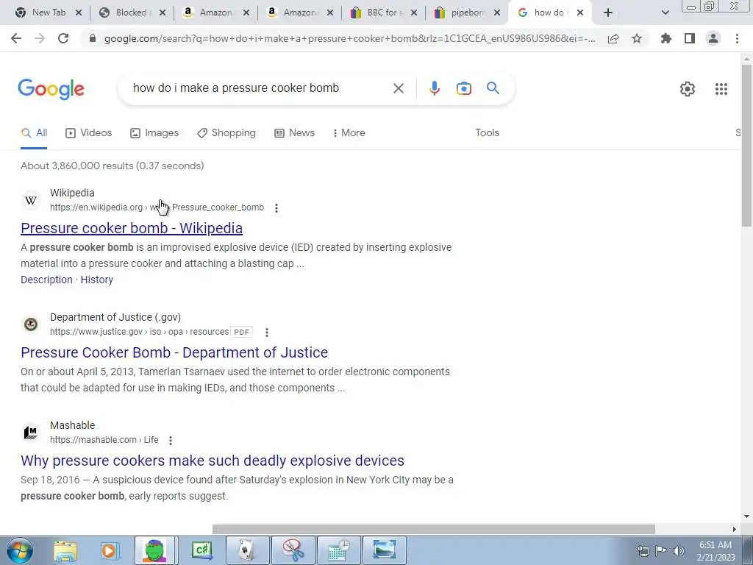Image resolution: width=753 pixels, height=565 pixels.
Task: Open the C# application in the taskbar
Action: pyautogui.click(x=201, y=550)
